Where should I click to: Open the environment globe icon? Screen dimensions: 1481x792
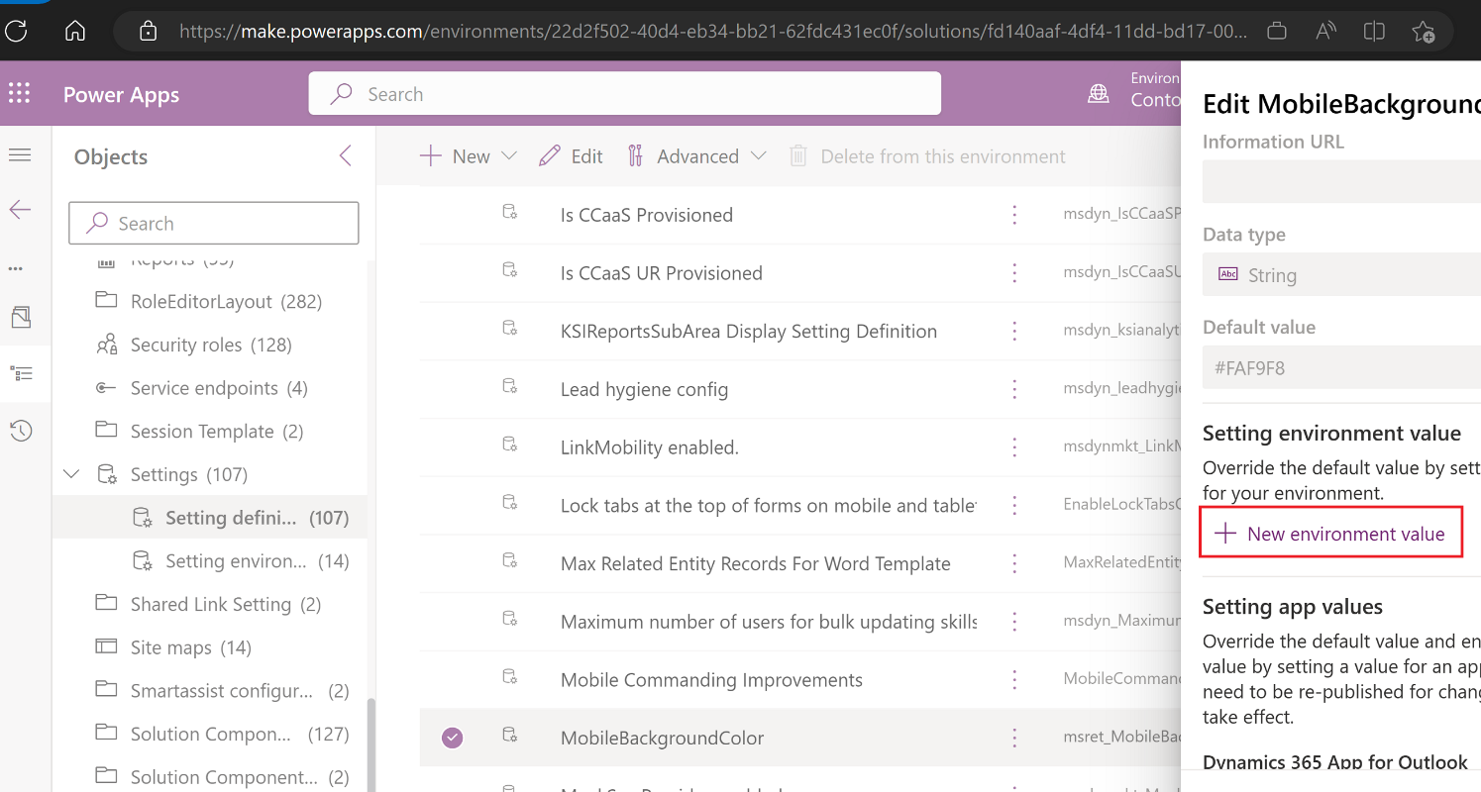click(1099, 94)
